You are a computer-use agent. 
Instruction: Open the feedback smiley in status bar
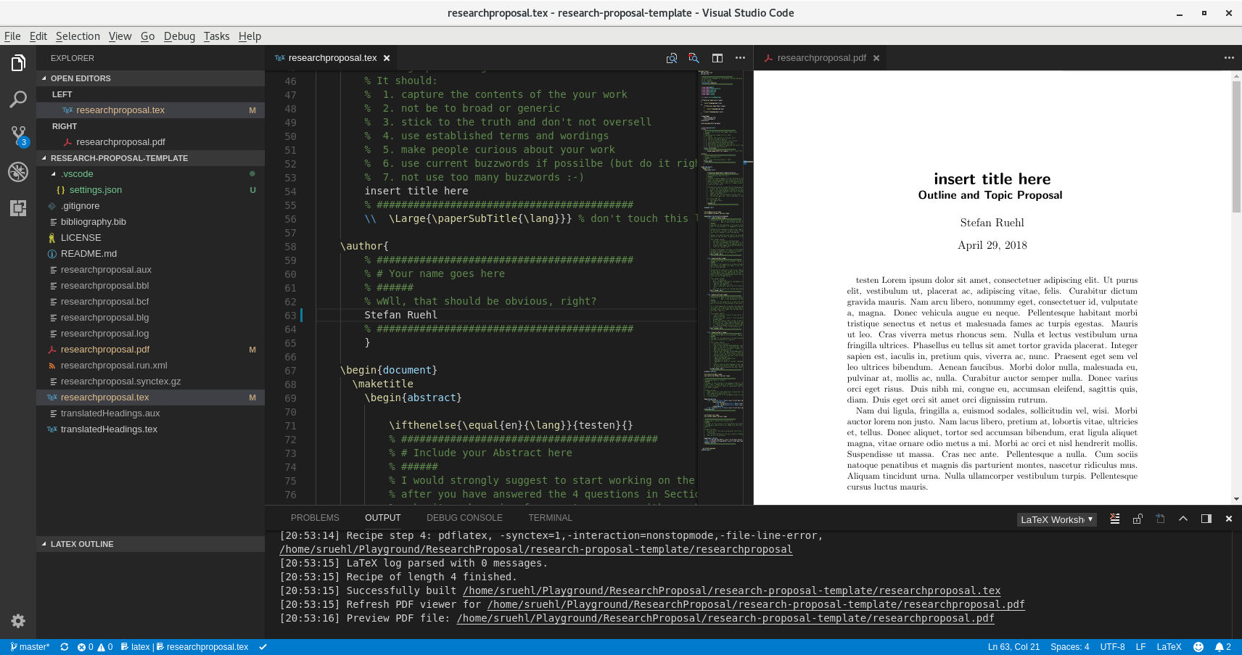pos(1198,647)
